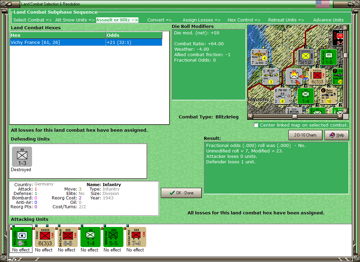Click OK - Done button
Viewport: 360px width, 262px height.
[x=181, y=193]
